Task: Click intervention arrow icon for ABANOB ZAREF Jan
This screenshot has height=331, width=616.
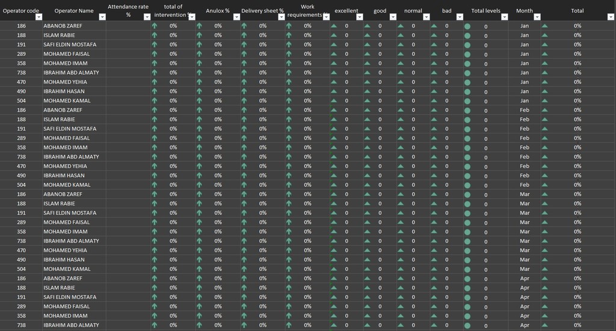Action: 155,25
